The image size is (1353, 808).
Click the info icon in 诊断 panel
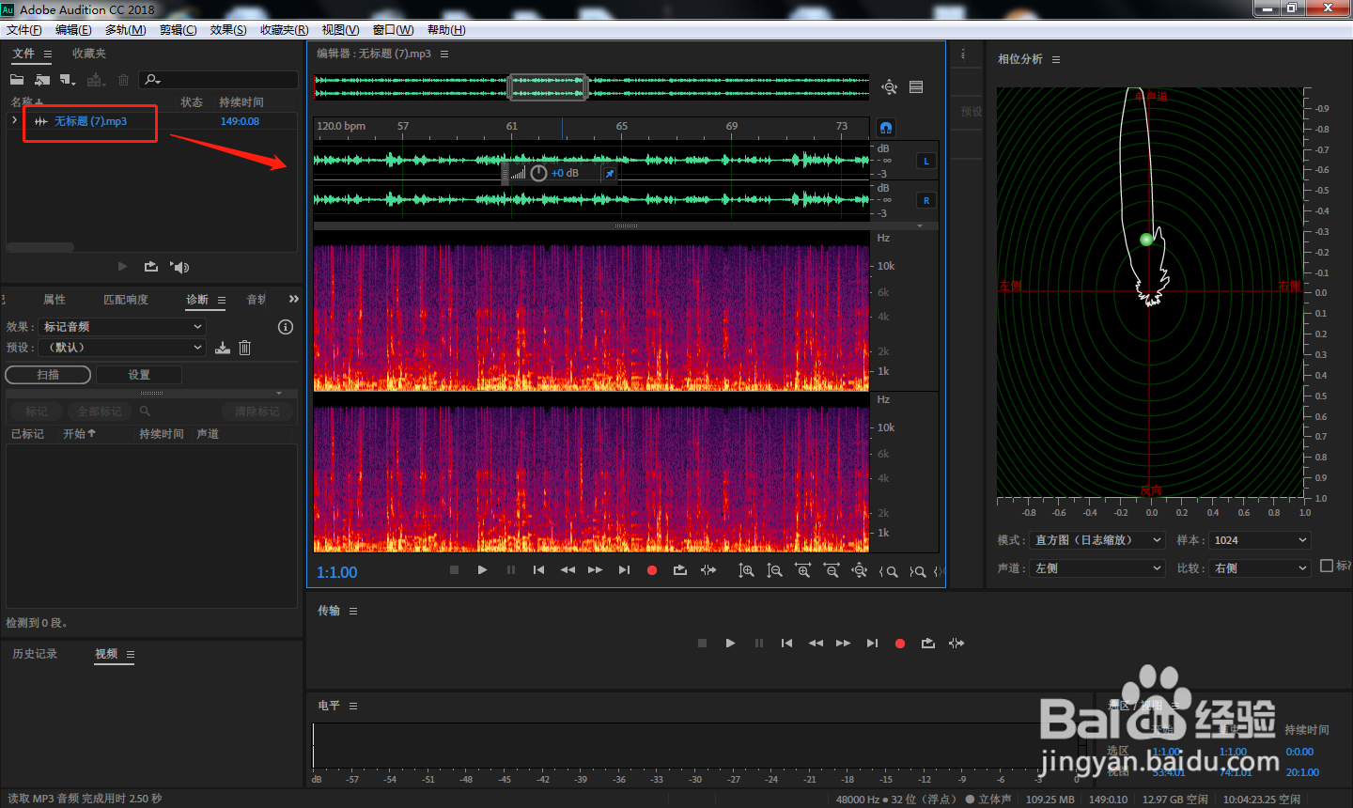[x=286, y=327]
